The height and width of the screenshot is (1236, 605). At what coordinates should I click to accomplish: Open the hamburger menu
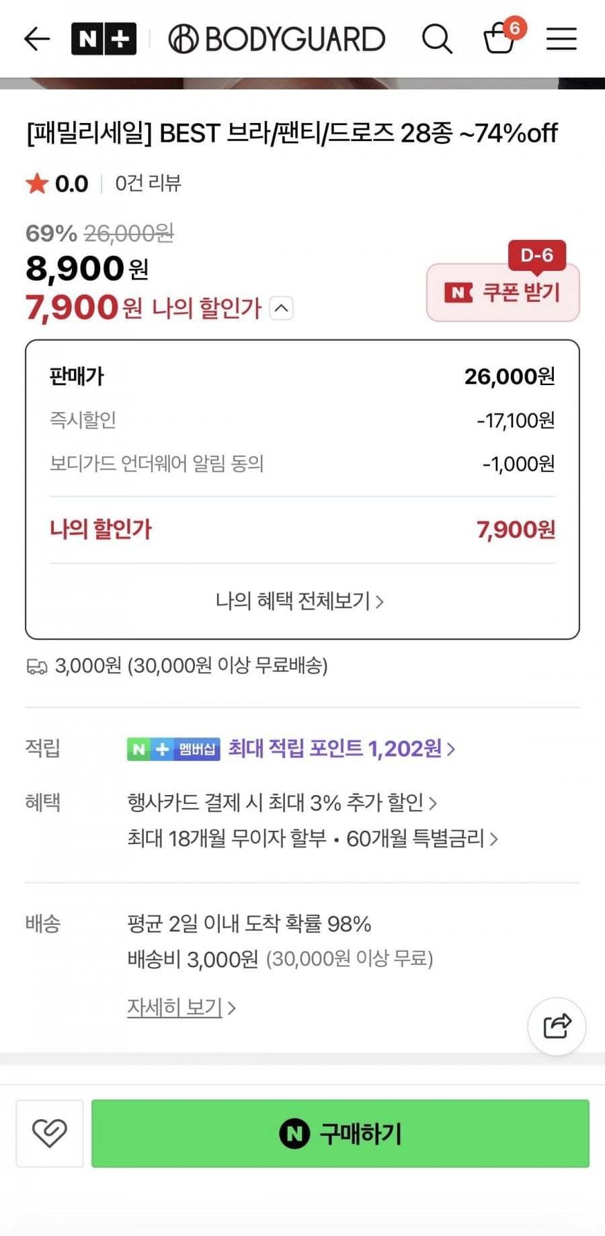pos(561,39)
